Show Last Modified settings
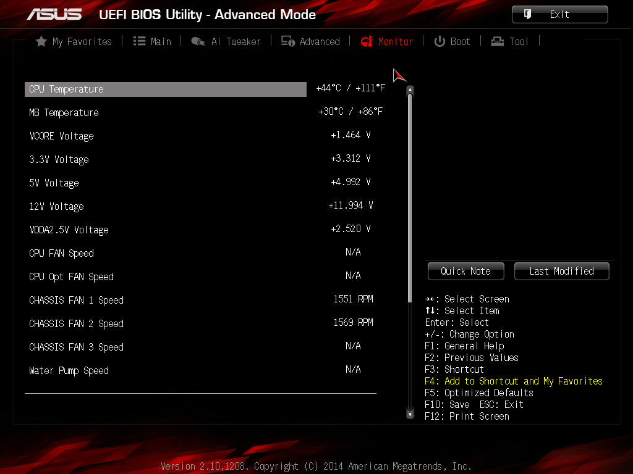Viewport: 633px width, 474px height. (x=561, y=272)
